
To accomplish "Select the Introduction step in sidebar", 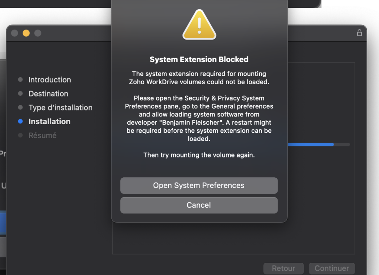I will [50, 80].
